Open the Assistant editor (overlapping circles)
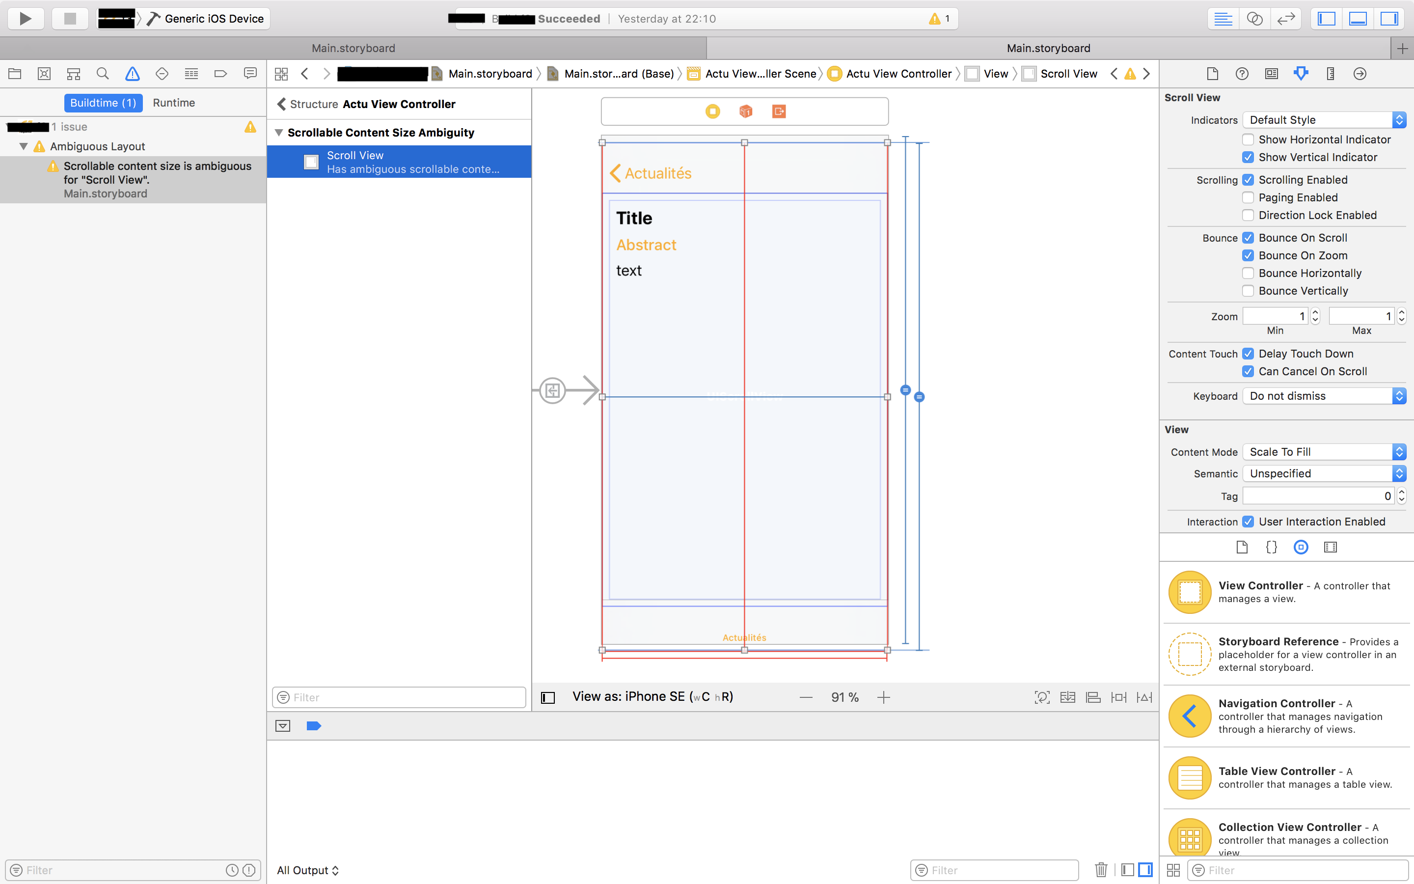The image size is (1414, 884). (x=1254, y=19)
